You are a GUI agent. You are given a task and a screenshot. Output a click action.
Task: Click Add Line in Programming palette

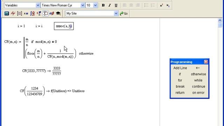[x=180, y=68]
